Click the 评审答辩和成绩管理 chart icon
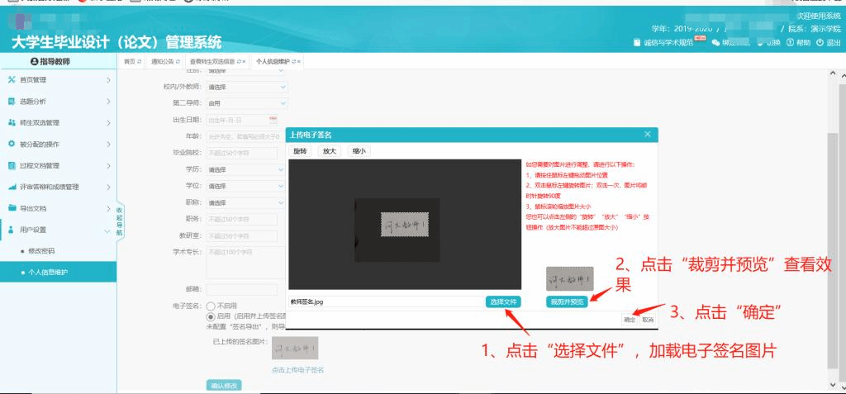This screenshot has width=846, height=394. (12, 187)
